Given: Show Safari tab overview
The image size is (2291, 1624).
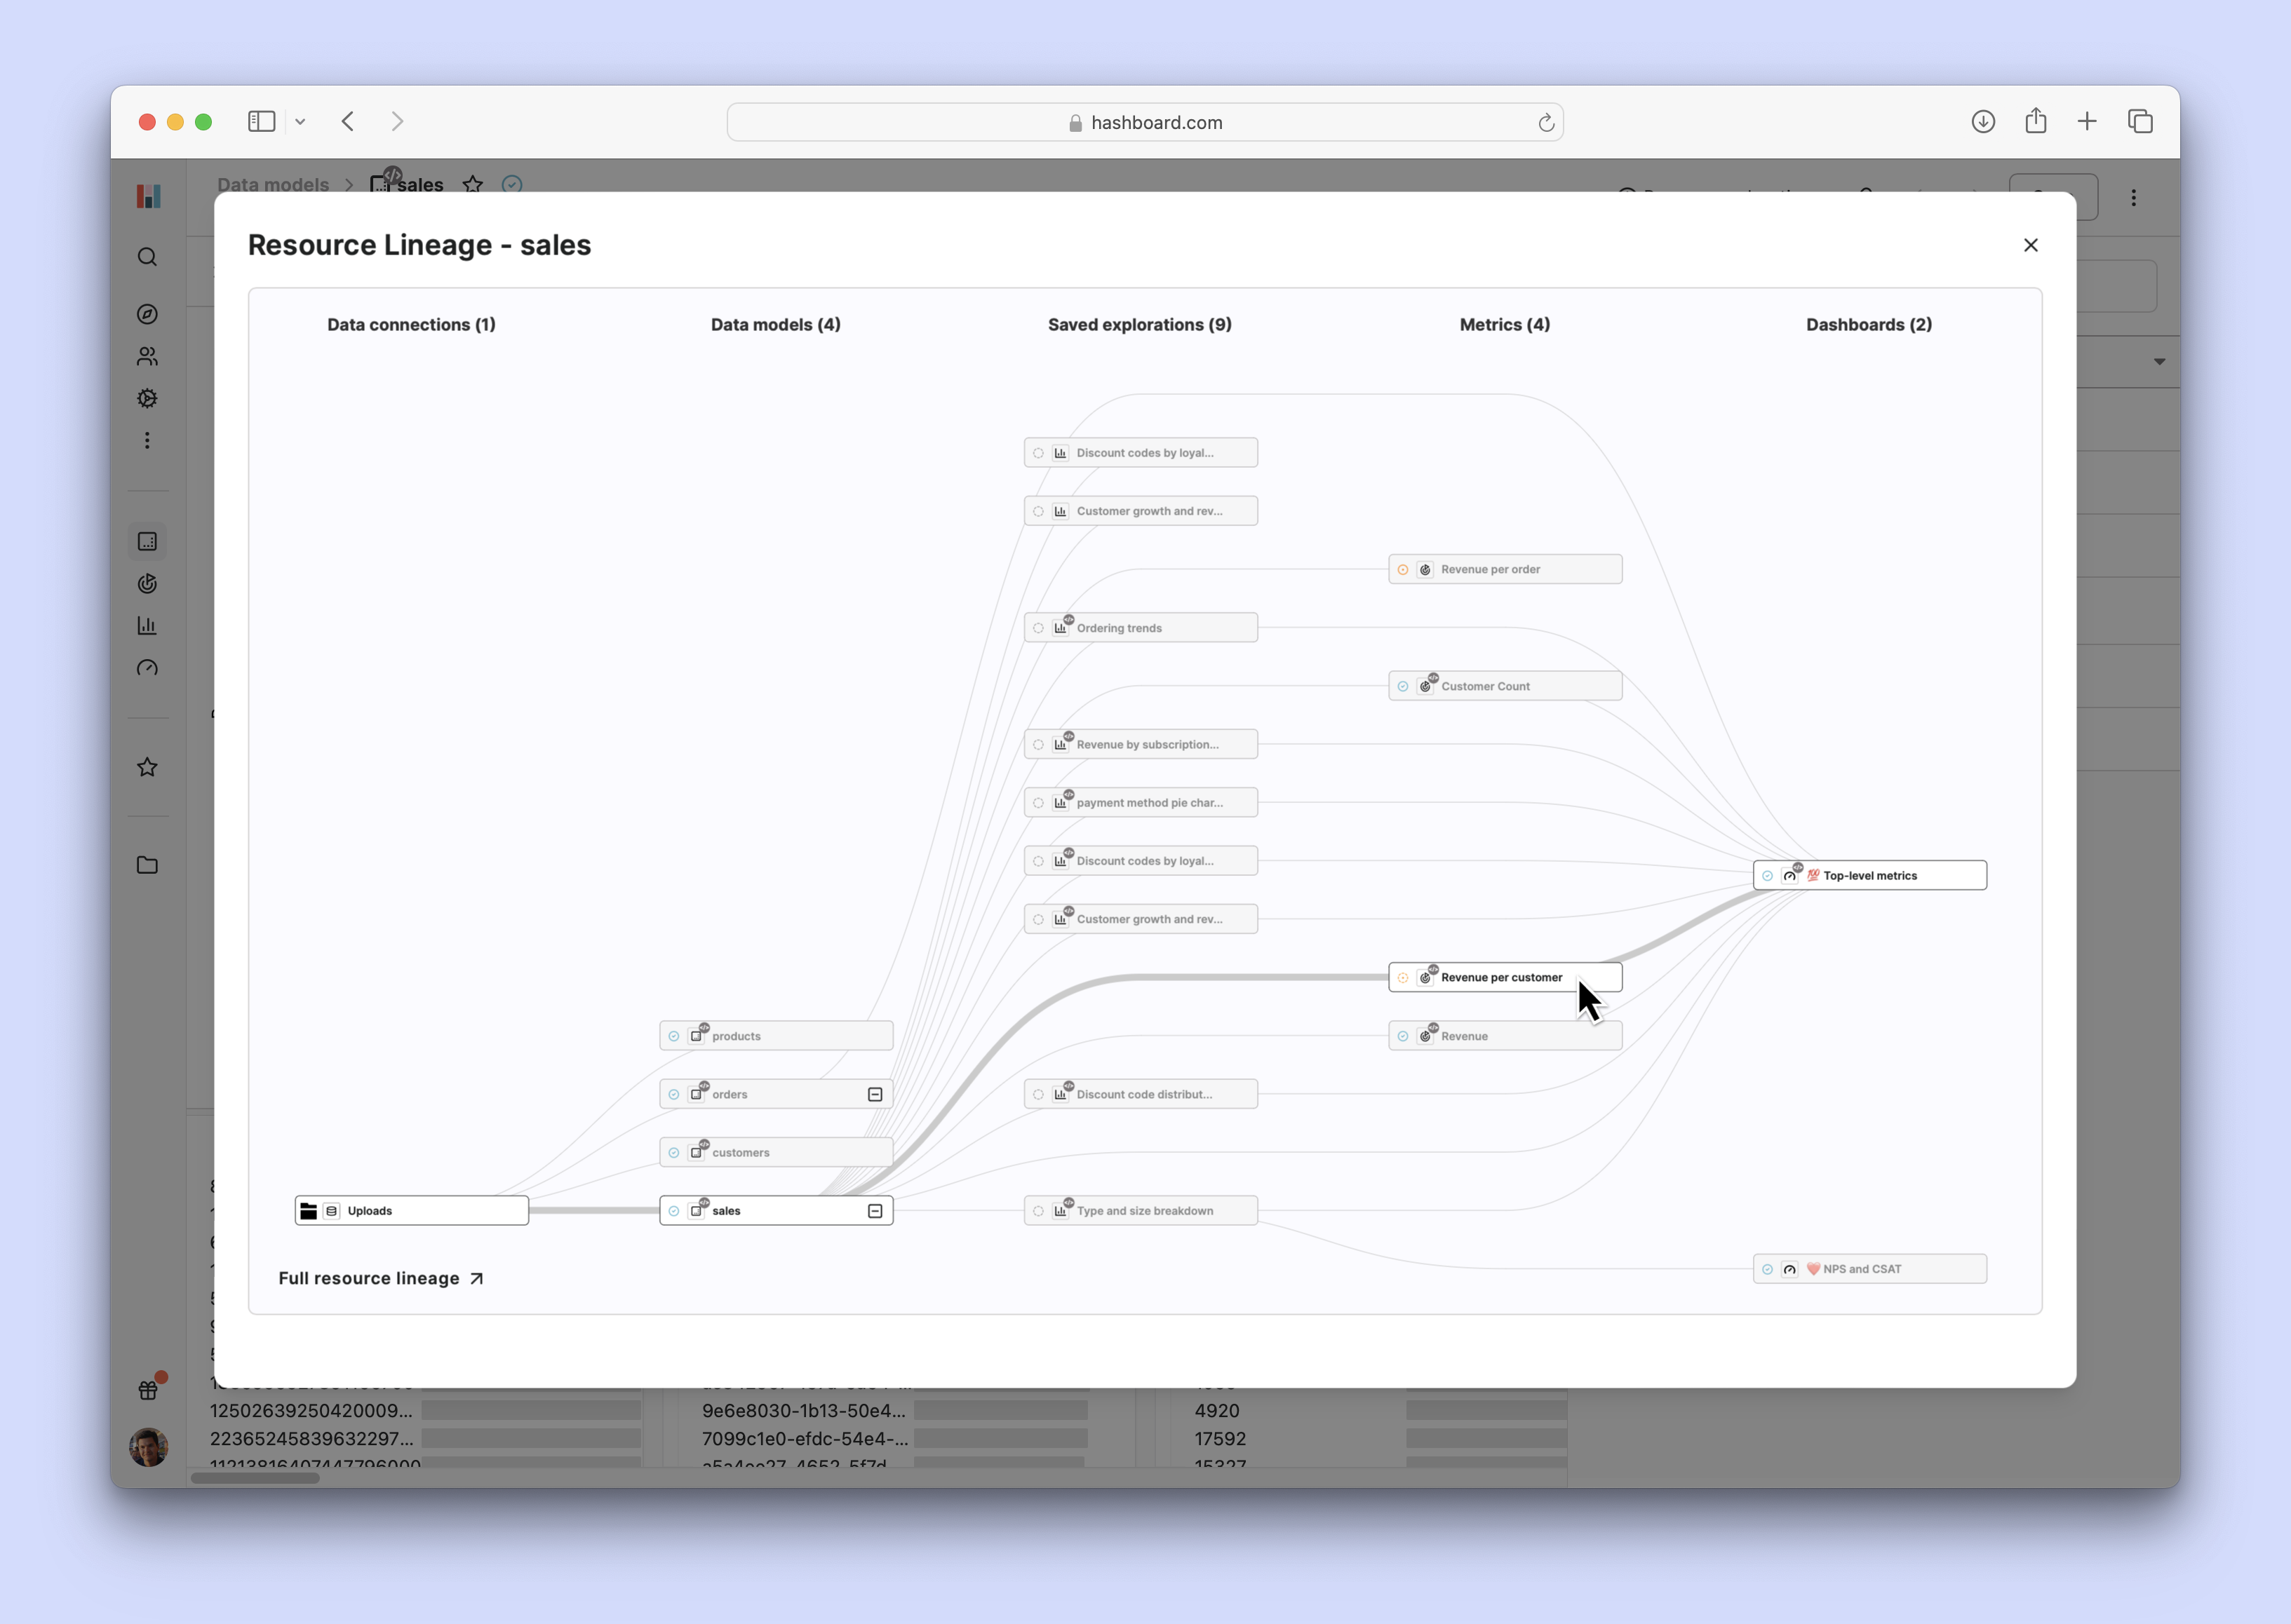Looking at the screenshot, I should 2140,122.
